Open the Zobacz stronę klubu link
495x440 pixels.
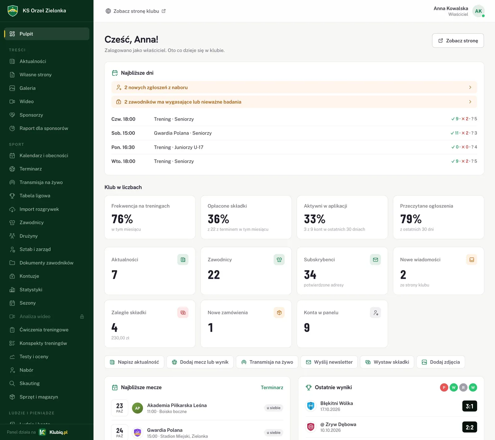click(x=136, y=11)
